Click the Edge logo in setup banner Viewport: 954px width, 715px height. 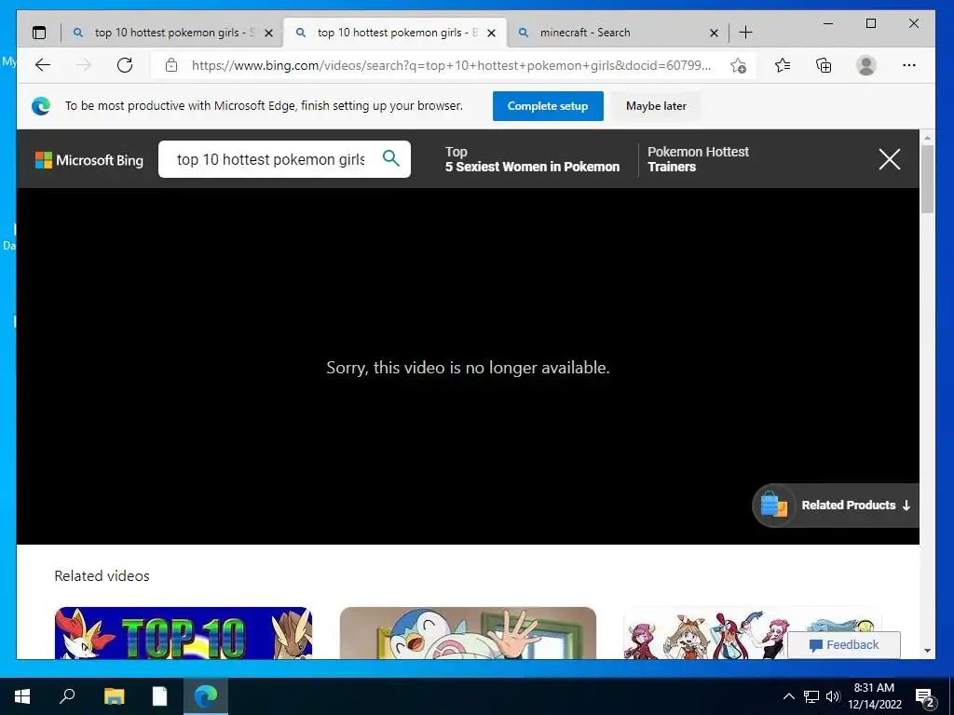pos(41,106)
